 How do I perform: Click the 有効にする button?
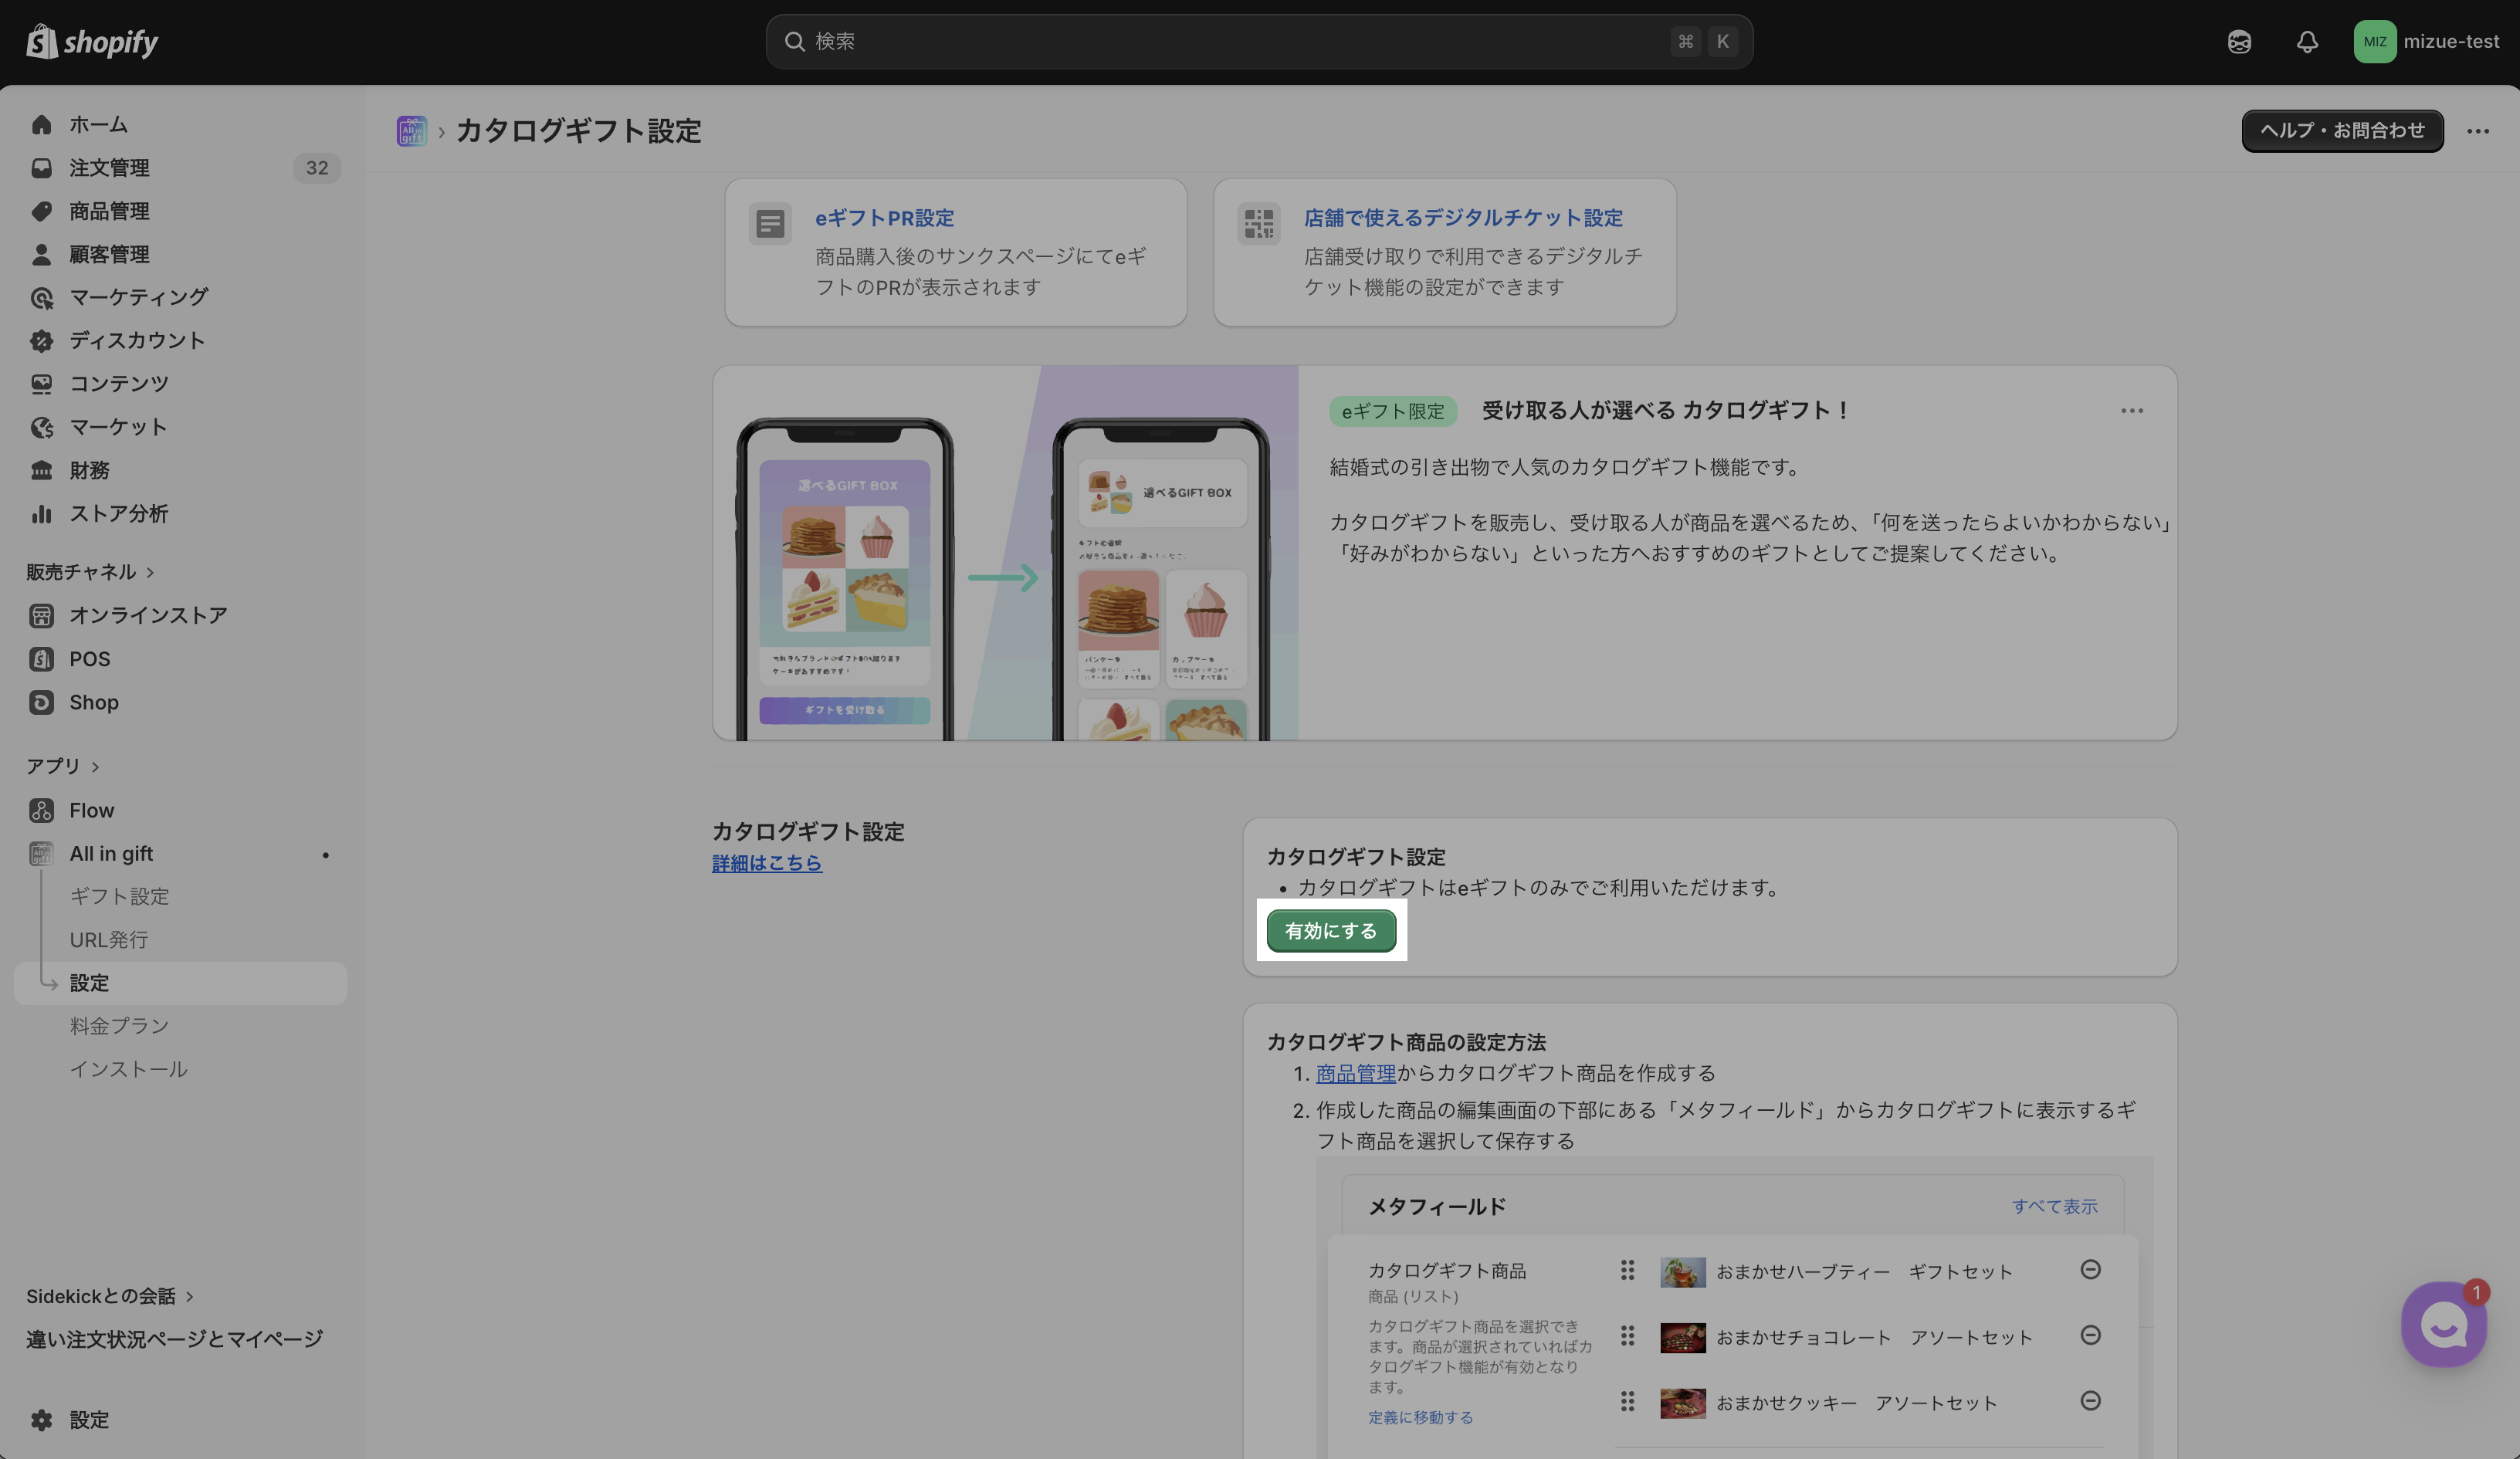pyautogui.click(x=1330, y=931)
